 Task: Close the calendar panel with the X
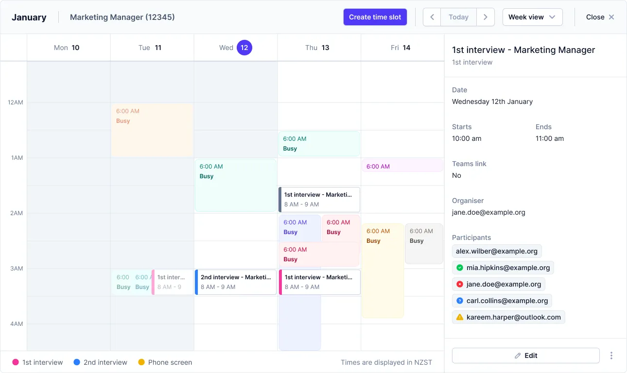click(611, 17)
